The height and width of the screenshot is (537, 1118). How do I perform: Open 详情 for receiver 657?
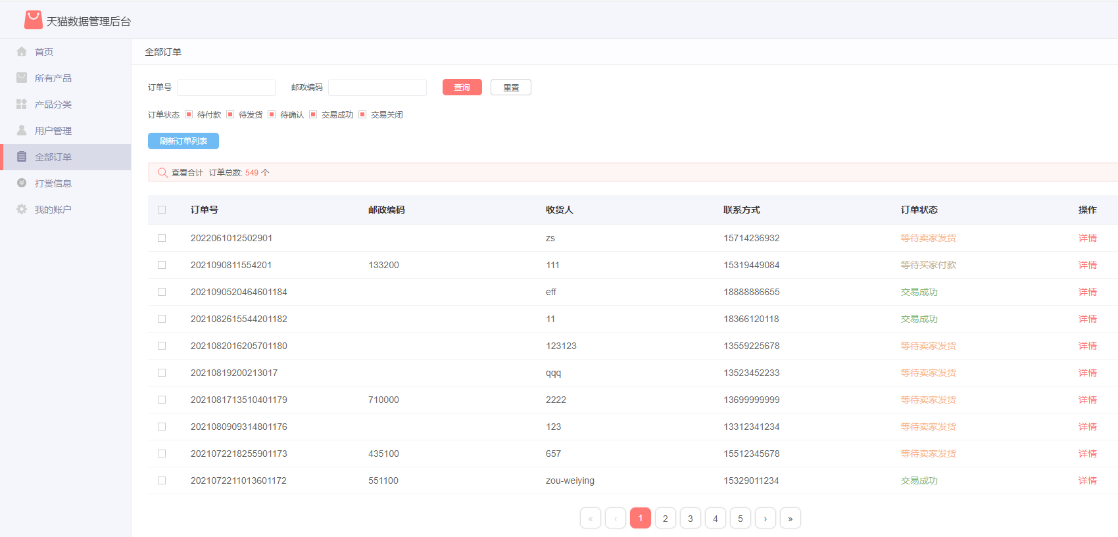coord(1088,454)
